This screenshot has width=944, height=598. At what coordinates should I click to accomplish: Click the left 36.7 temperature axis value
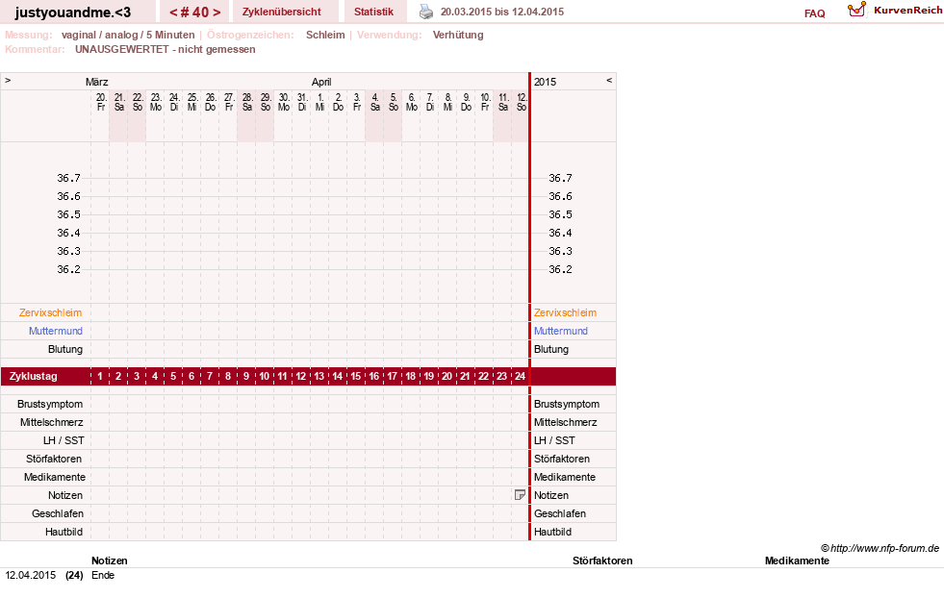tap(68, 178)
